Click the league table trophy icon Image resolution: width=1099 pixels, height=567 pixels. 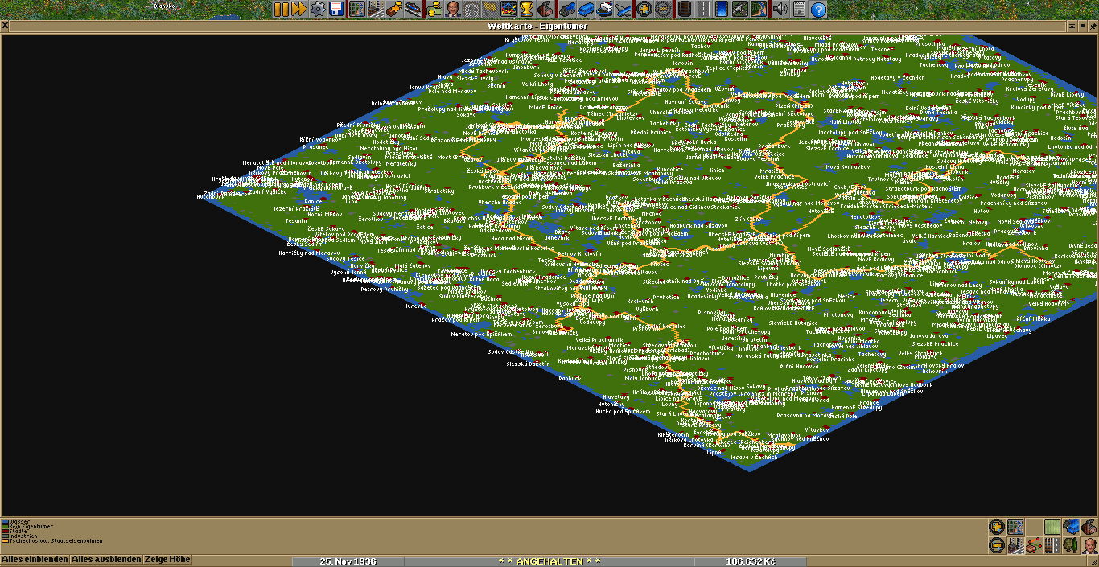tap(526, 10)
